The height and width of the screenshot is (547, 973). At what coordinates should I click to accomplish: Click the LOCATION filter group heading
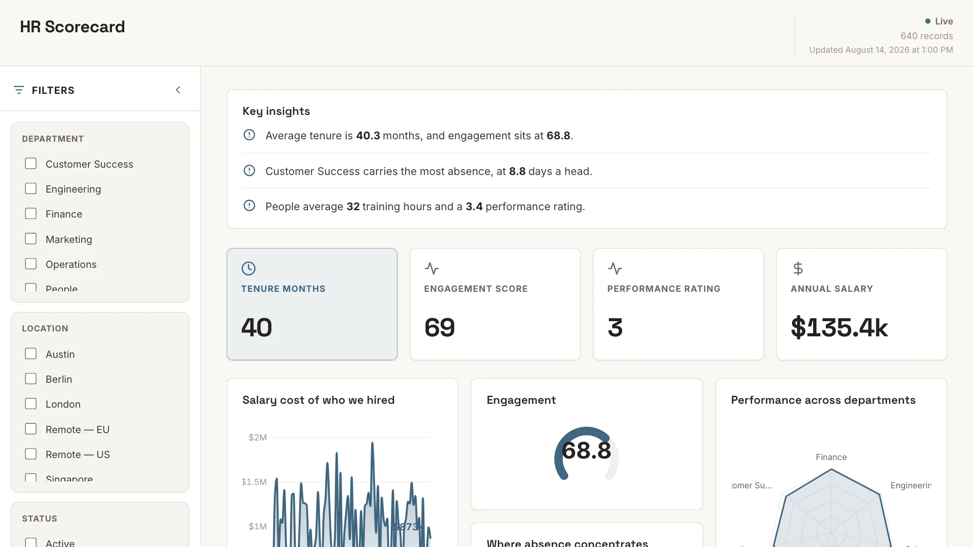(x=45, y=328)
